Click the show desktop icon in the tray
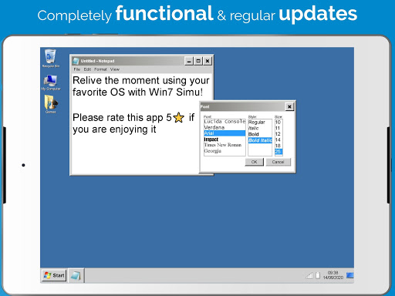This screenshot has height=296, width=395. click(x=350, y=275)
